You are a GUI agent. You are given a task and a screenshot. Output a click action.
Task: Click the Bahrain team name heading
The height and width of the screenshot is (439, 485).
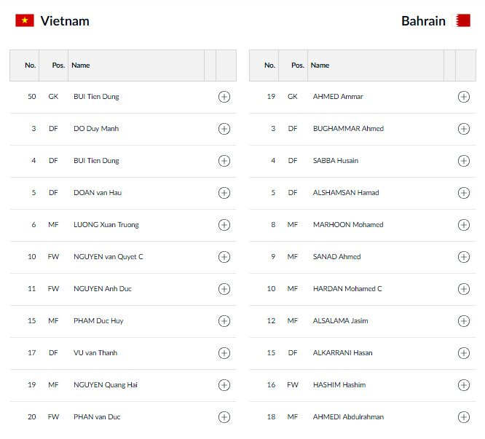423,21
